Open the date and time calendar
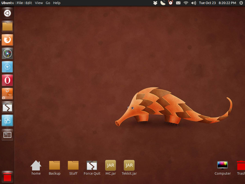 coord(218,3)
